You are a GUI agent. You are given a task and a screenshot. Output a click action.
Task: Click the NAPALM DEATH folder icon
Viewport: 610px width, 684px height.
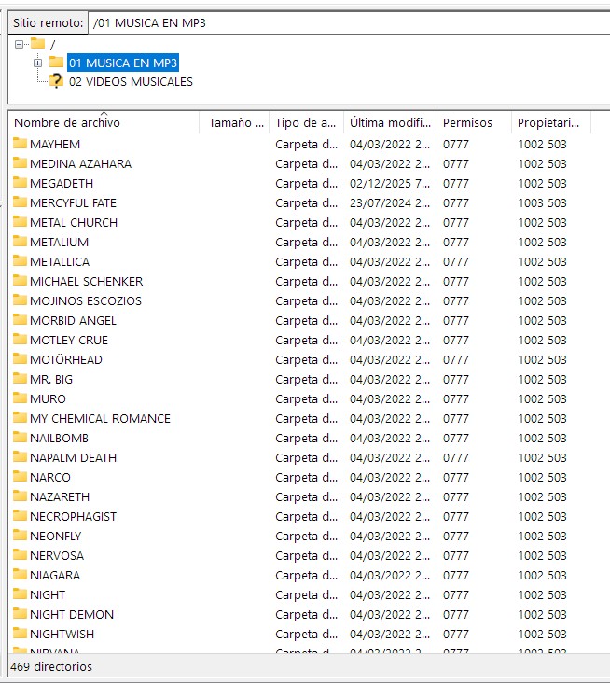[21, 457]
